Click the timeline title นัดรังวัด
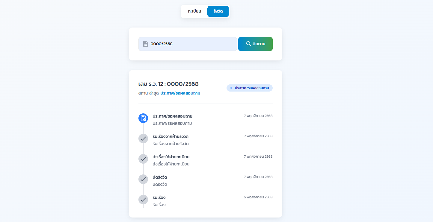Image resolution: width=433 pixels, height=222 pixels. 160,177
